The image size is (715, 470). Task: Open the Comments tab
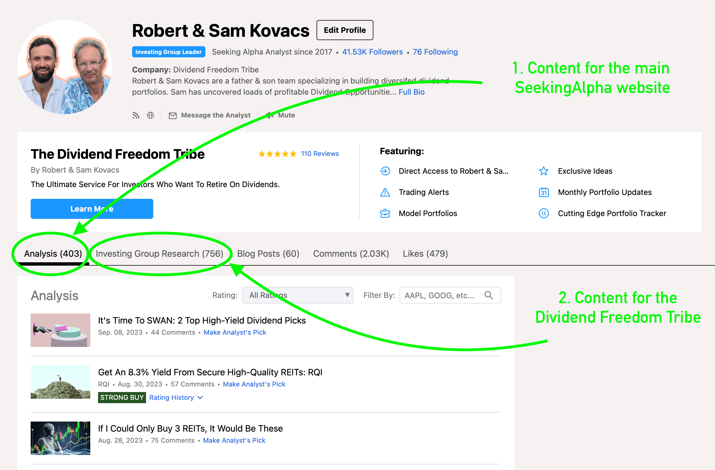(351, 254)
